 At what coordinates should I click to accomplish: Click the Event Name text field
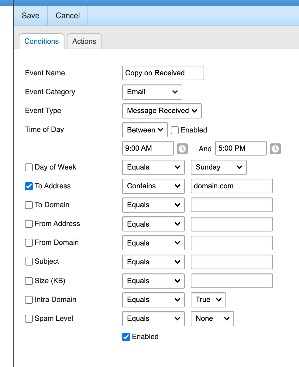(x=163, y=73)
